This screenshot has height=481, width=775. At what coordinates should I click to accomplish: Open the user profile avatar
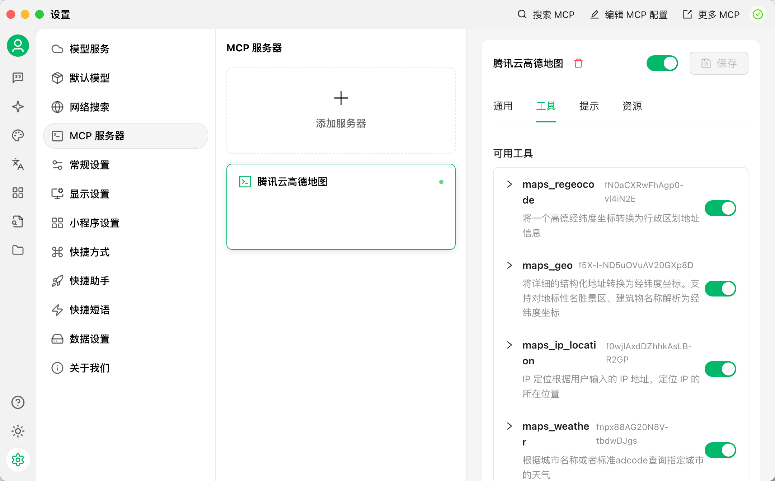pos(18,46)
